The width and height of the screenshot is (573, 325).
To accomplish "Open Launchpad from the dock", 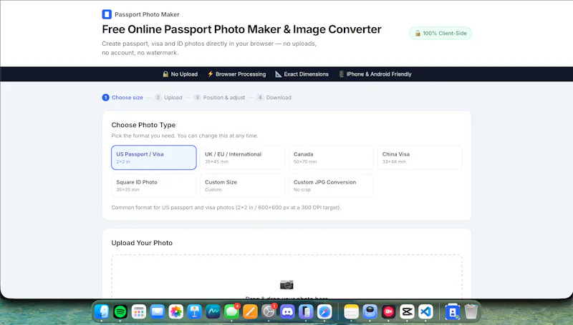I will (x=139, y=312).
